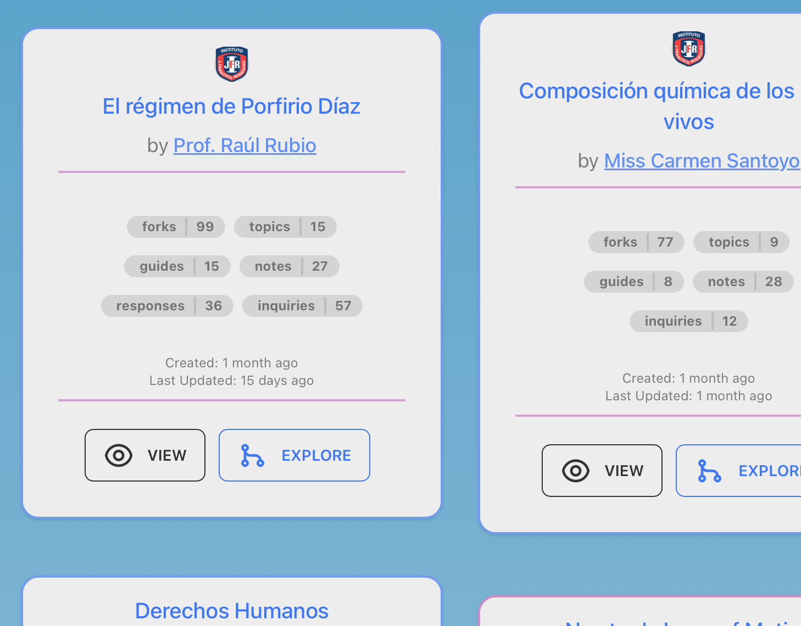Click fork icon in second card's Explore button
The width and height of the screenshot is (801, 626).
point(709,471)
